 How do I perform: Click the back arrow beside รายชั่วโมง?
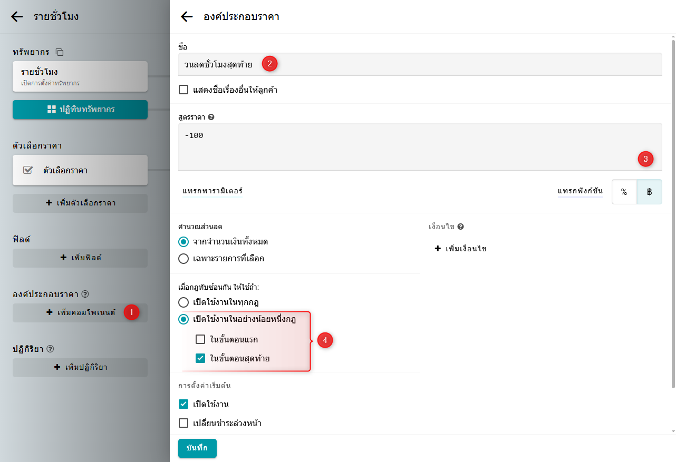17,16
